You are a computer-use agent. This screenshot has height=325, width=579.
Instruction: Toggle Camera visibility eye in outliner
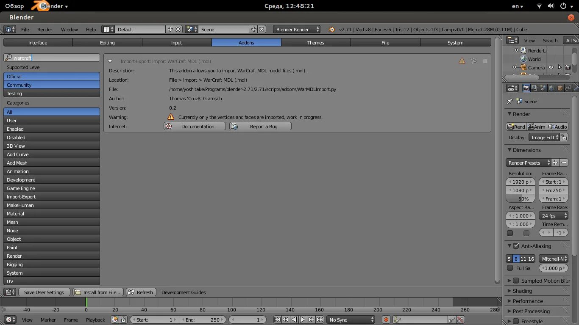(x=551, y=67)
